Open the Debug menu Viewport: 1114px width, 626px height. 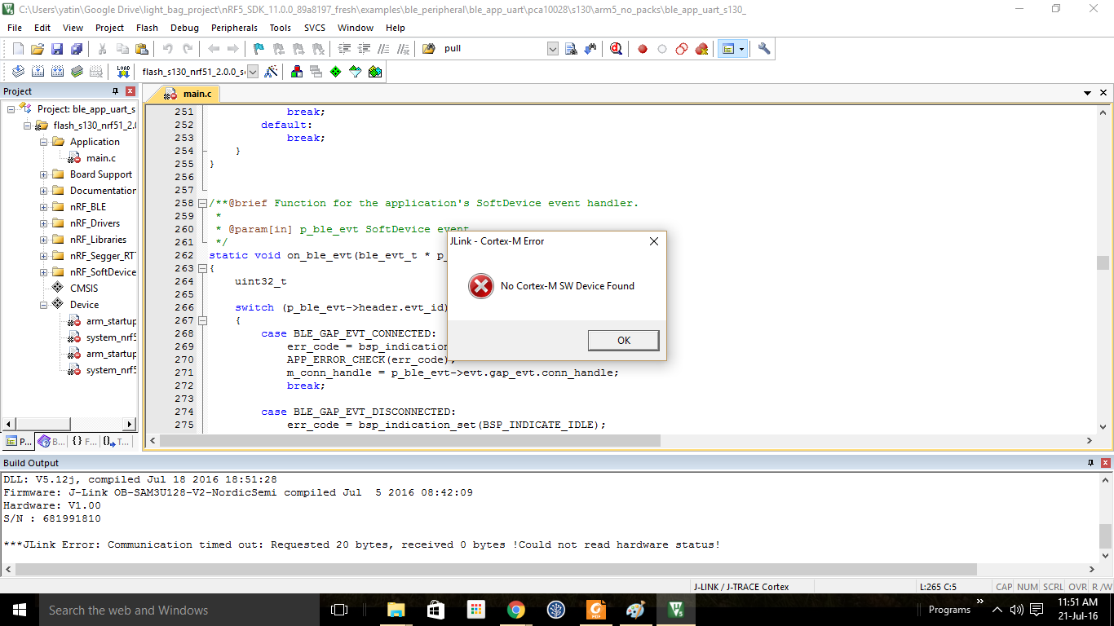184,28
